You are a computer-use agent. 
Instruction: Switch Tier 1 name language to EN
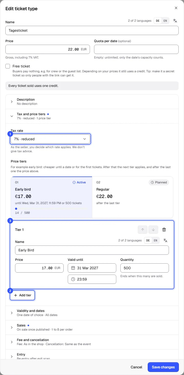point(155,240)
